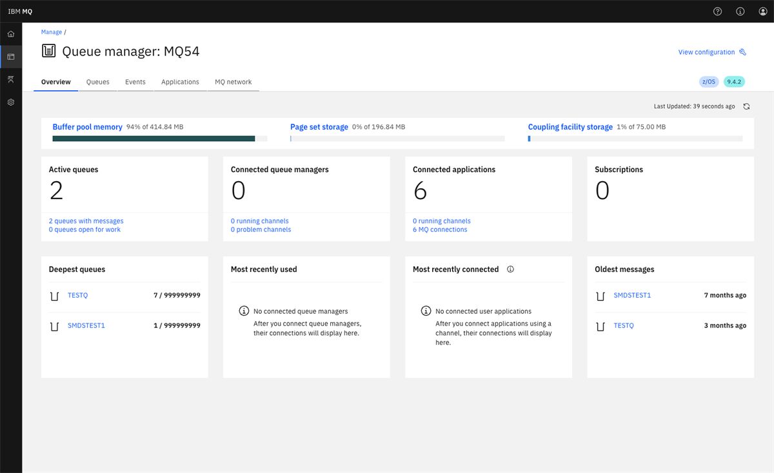Open the user profile avatar

(762, 11)
